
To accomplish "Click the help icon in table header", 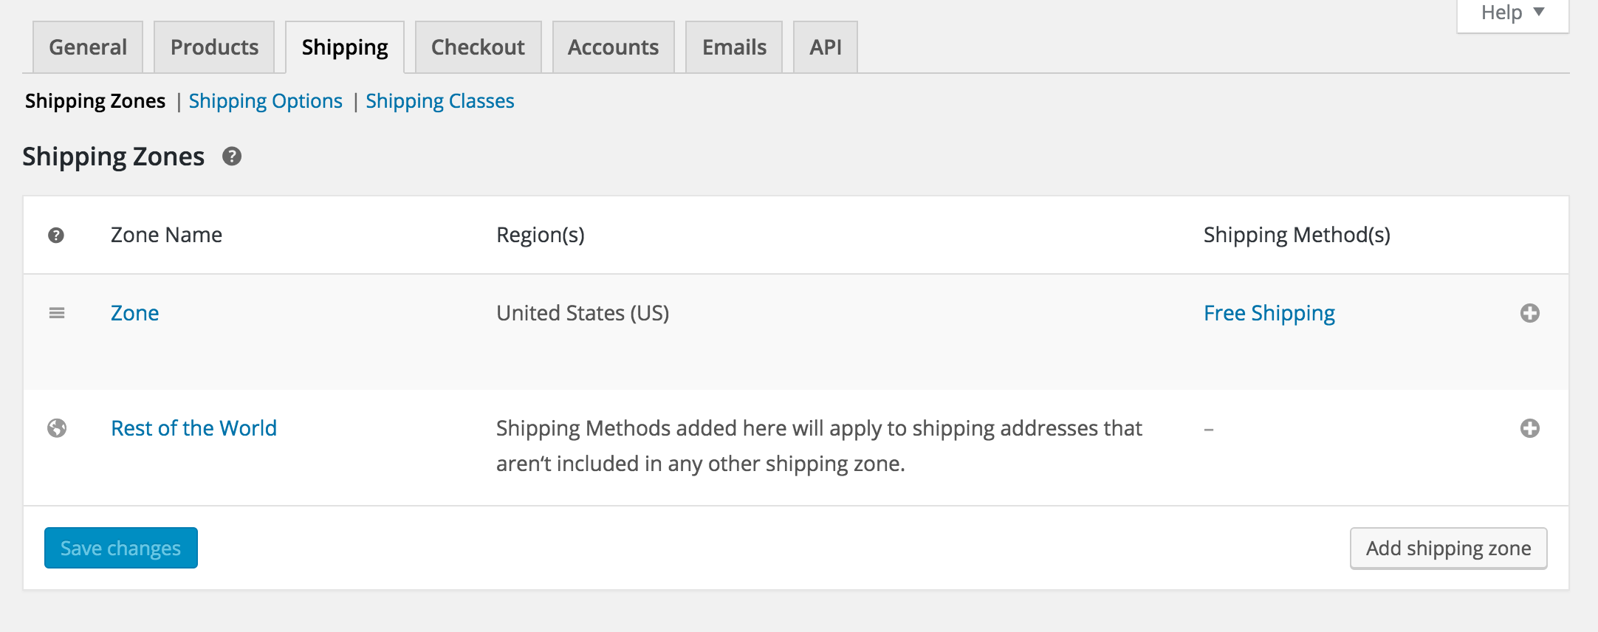I will pos(56,236).
